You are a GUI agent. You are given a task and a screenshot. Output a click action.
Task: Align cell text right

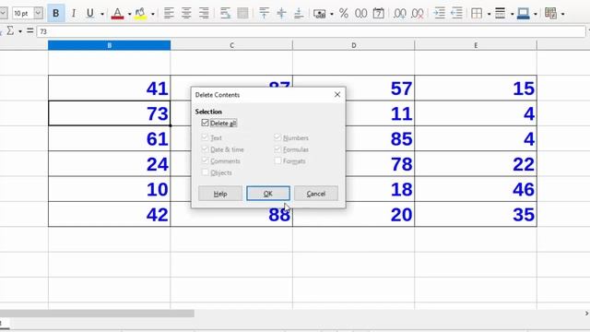[204, 14]
